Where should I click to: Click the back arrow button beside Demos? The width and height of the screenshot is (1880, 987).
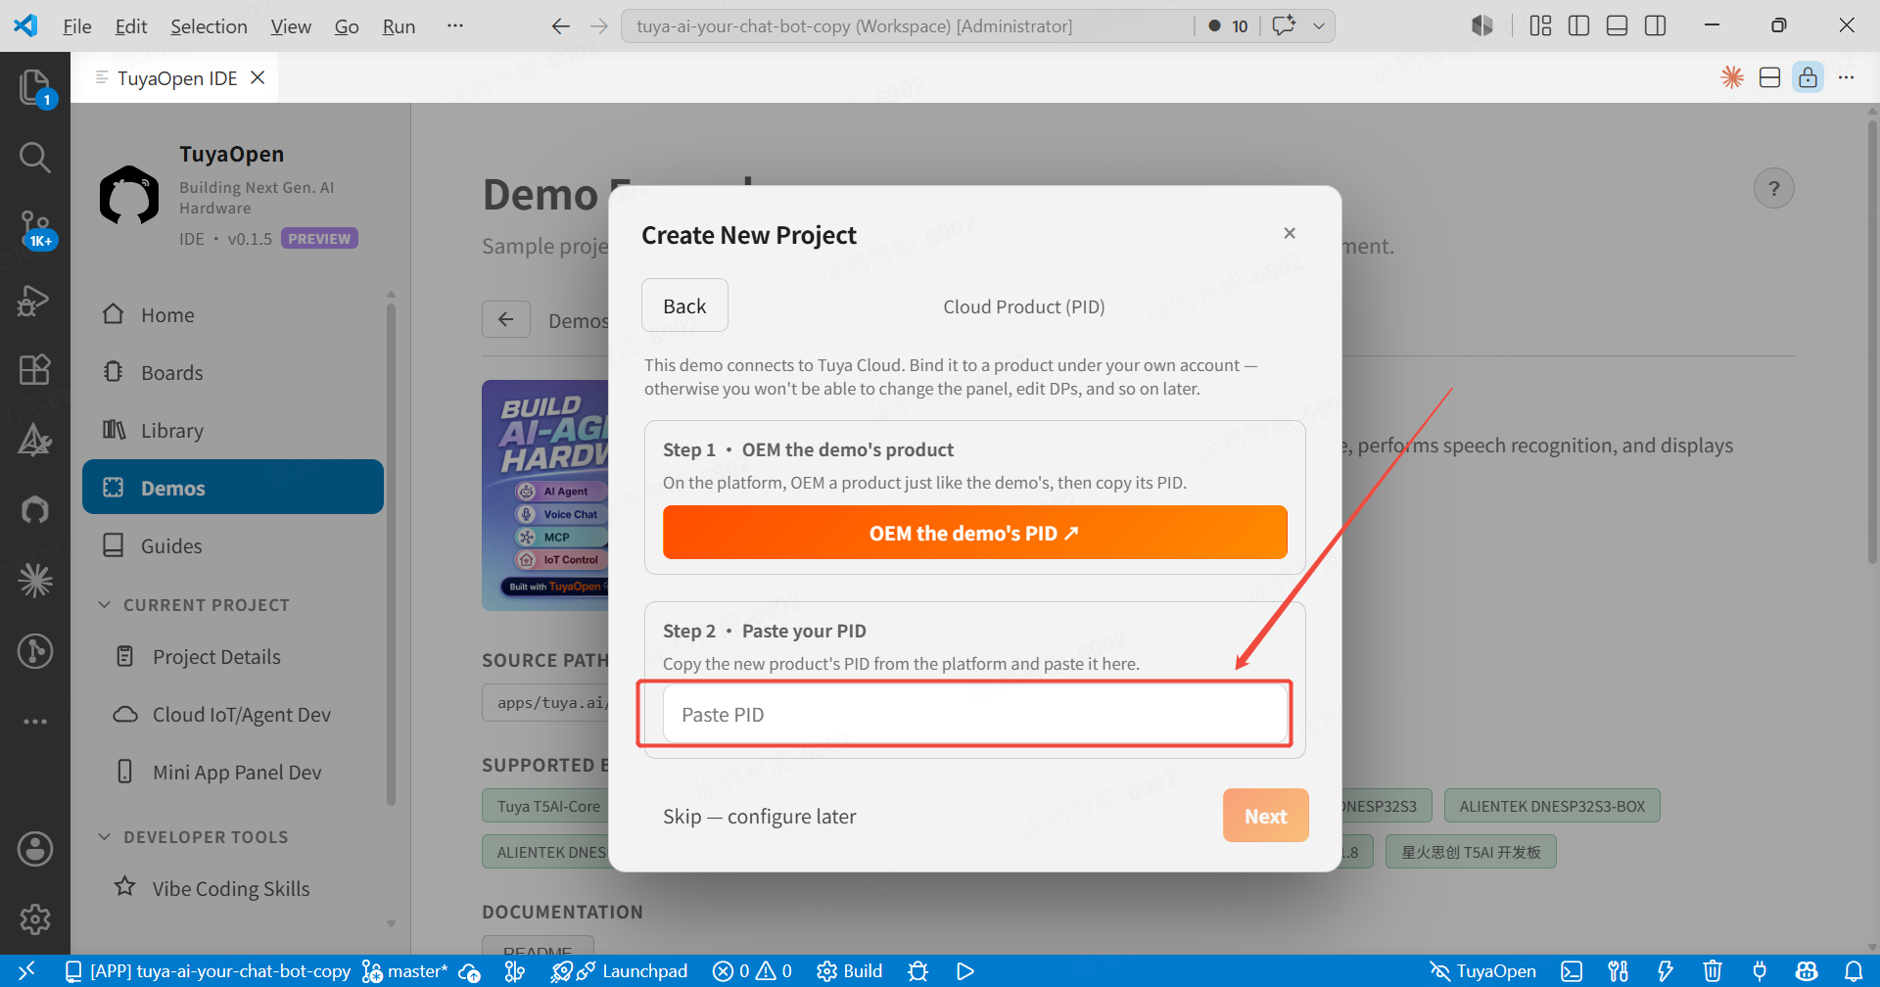click(506, 319)
